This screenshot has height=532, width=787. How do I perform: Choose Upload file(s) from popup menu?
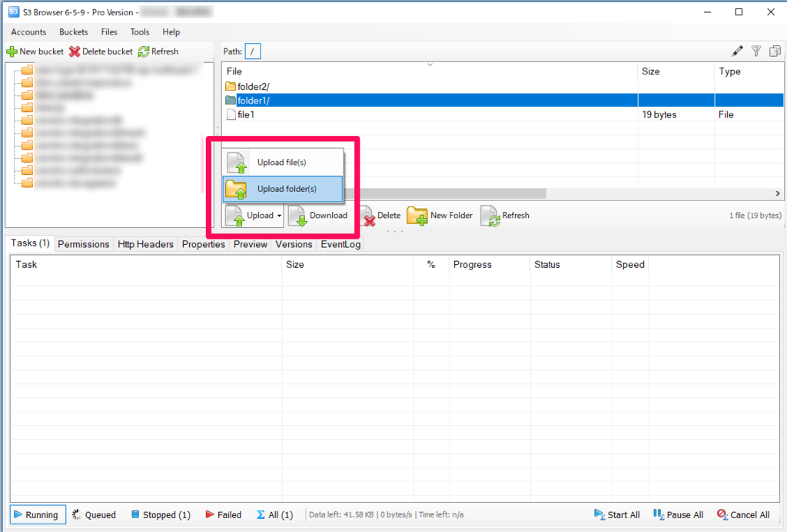[x=283, y=162]
